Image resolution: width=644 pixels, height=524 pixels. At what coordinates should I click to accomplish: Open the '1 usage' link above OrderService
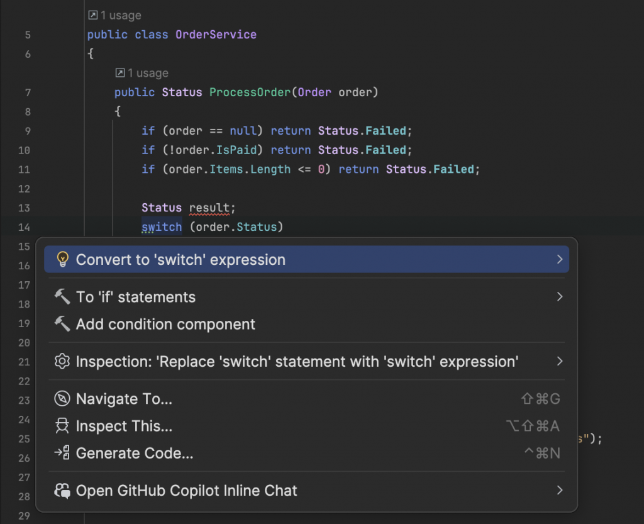coord(121,15)
